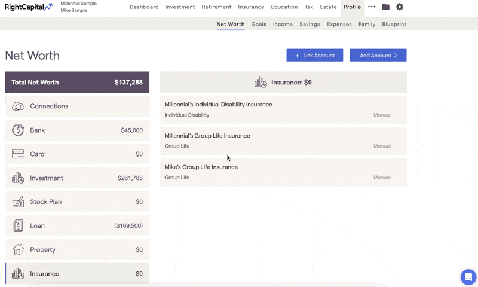
Task: Expand the Add Account menu
Action: click(378, 55)
